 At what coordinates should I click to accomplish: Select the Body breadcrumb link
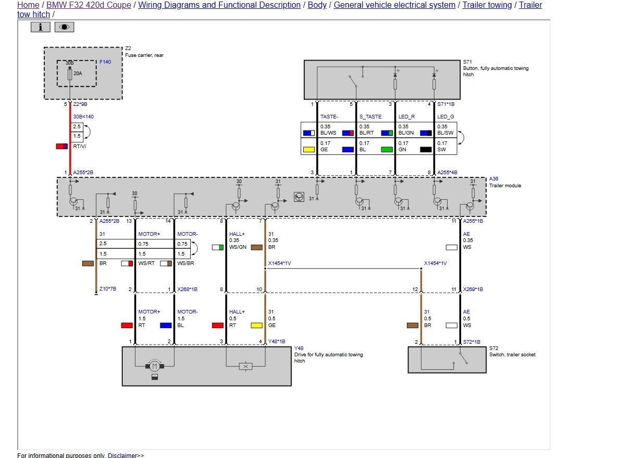pos(317,5)
